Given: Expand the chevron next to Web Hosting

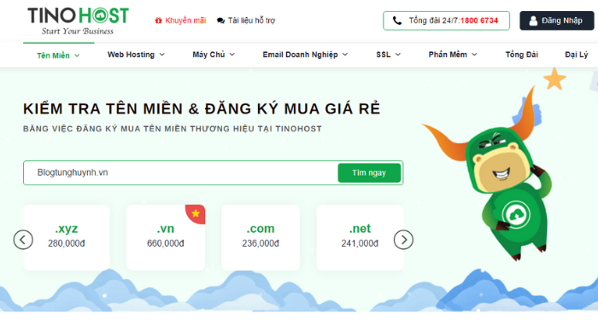Looking at the screenshot, I should click(161, 55).
